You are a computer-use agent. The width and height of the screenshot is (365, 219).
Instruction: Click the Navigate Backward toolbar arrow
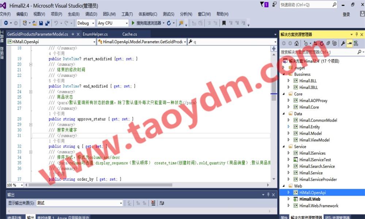(x=6, y=23)
